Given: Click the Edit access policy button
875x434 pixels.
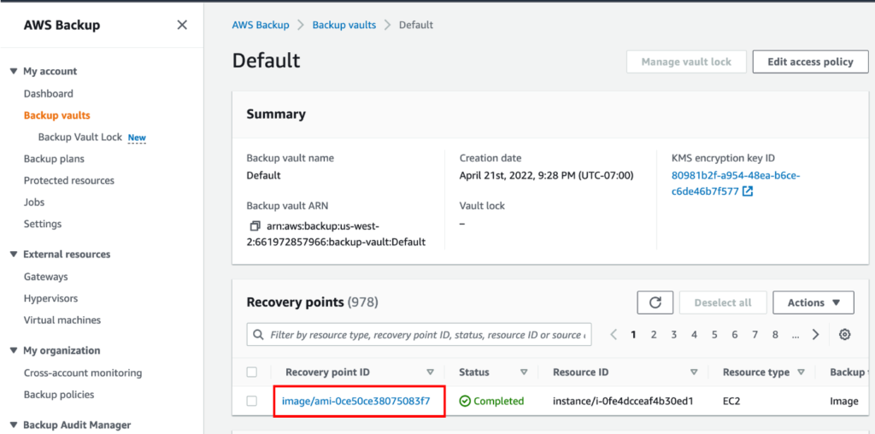Looking at the screenshot, I should coord(811,62).
